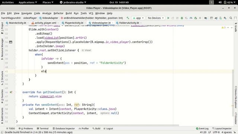Toggle the Emulator side panel
238x134 pixels.
pyautogui.click(x=236, y=118)
